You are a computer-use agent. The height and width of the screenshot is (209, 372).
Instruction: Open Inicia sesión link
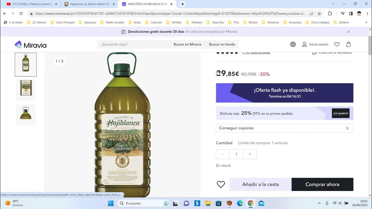(x=319, y=44)
